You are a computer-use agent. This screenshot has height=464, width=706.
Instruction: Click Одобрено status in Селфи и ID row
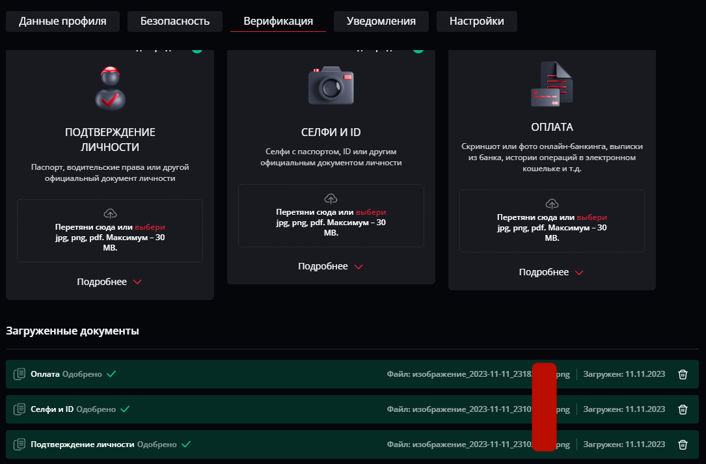tap(96, 409)
